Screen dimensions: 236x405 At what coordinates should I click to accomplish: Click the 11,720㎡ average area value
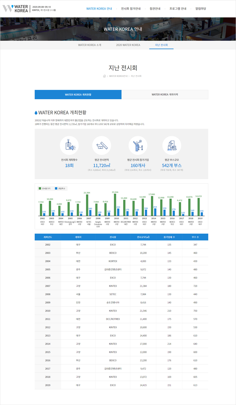tap(102, 166)
